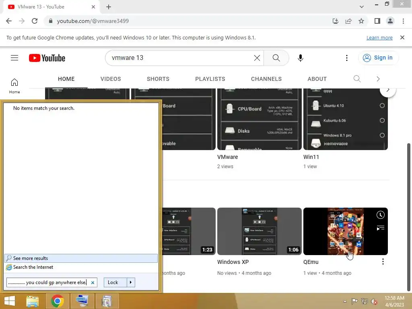Click the Sign in button
The image size is (412, 309).
pos(378,58)
